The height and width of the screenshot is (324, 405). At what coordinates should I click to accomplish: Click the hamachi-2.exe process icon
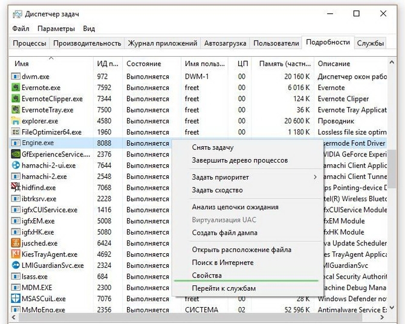(x=16, y=177)
